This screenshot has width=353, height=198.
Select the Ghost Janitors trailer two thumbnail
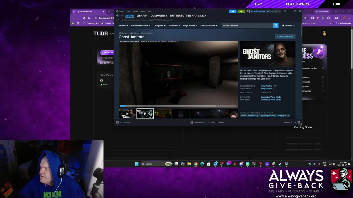[x=145, y=114]
